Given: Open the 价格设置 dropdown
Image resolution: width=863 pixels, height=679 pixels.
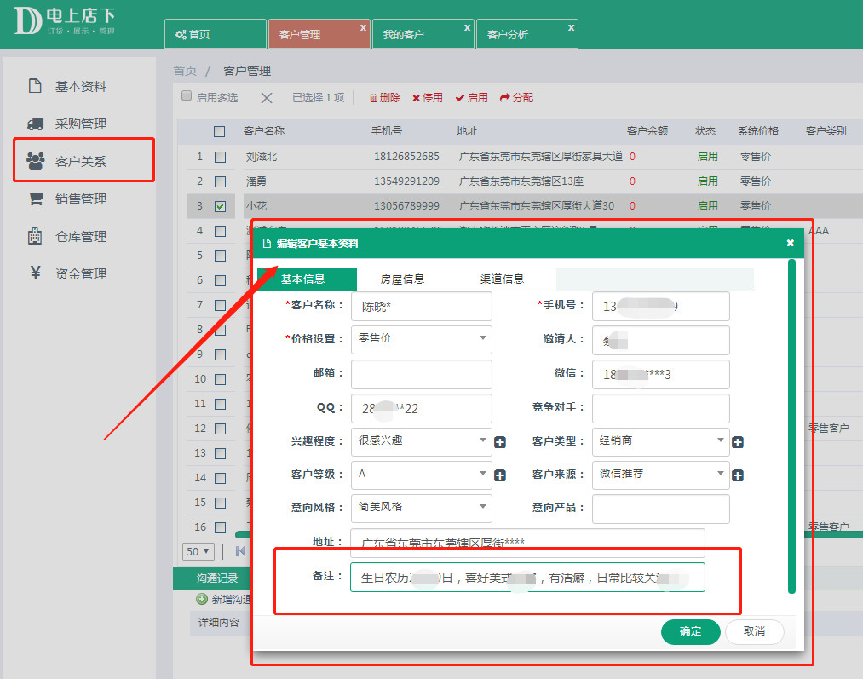Looking at the screenshot, I should pyautogui.click(x=421, y=339).
